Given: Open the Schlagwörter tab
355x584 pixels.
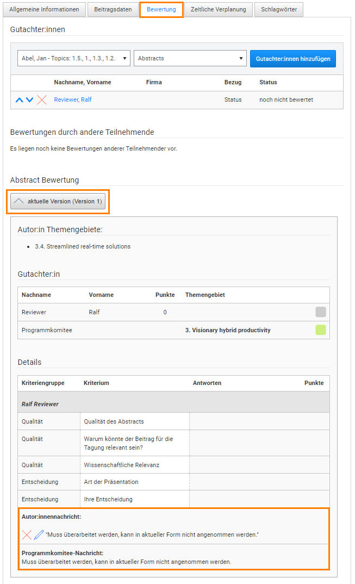Looking at the screenshot, I should 278,9.
